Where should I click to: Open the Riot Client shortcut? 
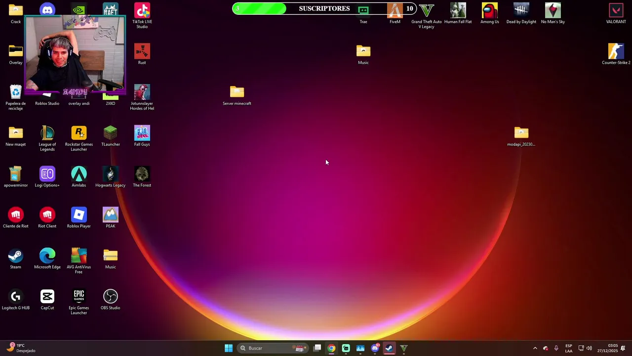point(47,218)
